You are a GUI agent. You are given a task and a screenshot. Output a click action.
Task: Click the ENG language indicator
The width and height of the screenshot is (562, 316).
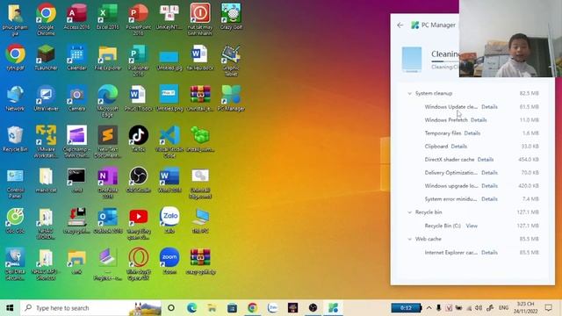click(x=503, y=308)
